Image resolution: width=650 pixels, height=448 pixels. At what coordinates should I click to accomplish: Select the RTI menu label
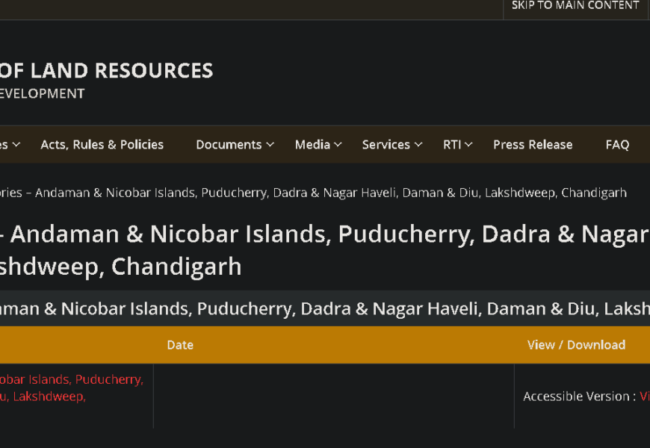click(x=451, y=145)
